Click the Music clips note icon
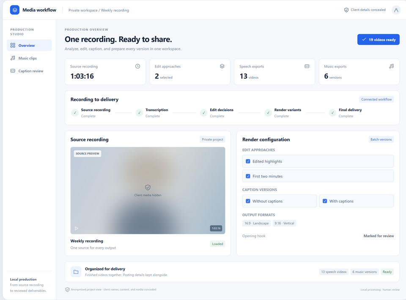The height and width of the screenshot is (300, 406). (13, 58)
